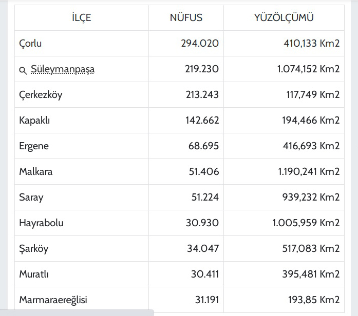Select the Şarköy row name
Image resolution: width=358 pixels, height=316 pixels.
34,249
